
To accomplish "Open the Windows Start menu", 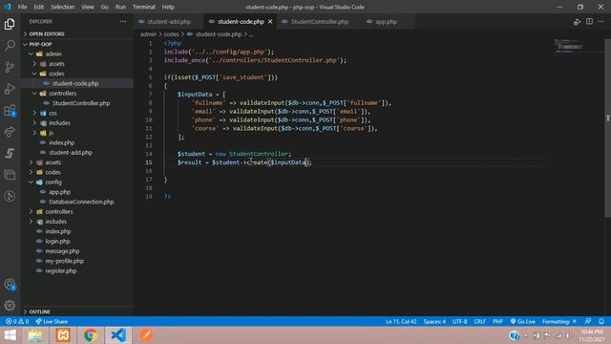I will [11, 335].
